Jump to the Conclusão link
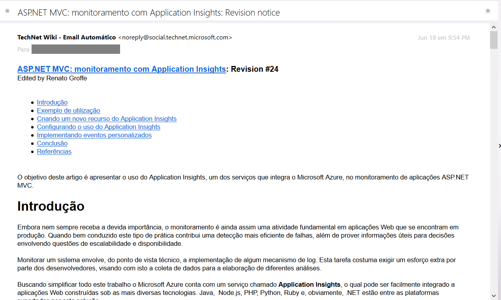Image resolution: width=501 pixels, height=300 pixels. point(52,143)
